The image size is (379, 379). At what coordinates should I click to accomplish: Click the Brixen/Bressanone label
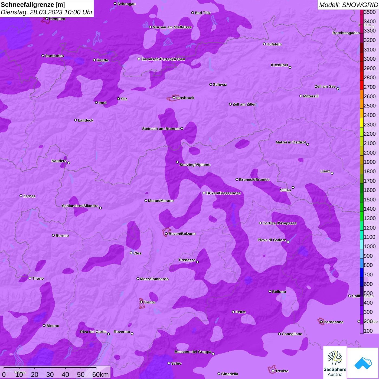point(223,193)
